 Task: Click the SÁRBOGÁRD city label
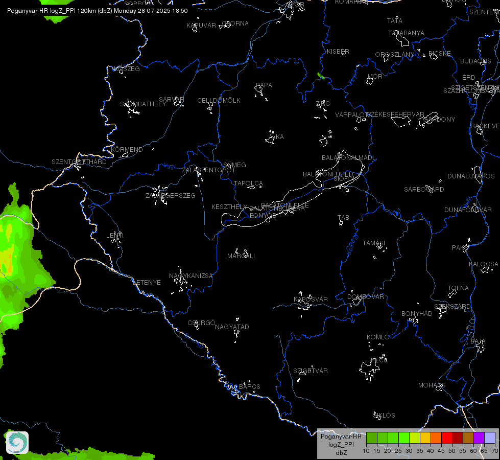[424, 189]
